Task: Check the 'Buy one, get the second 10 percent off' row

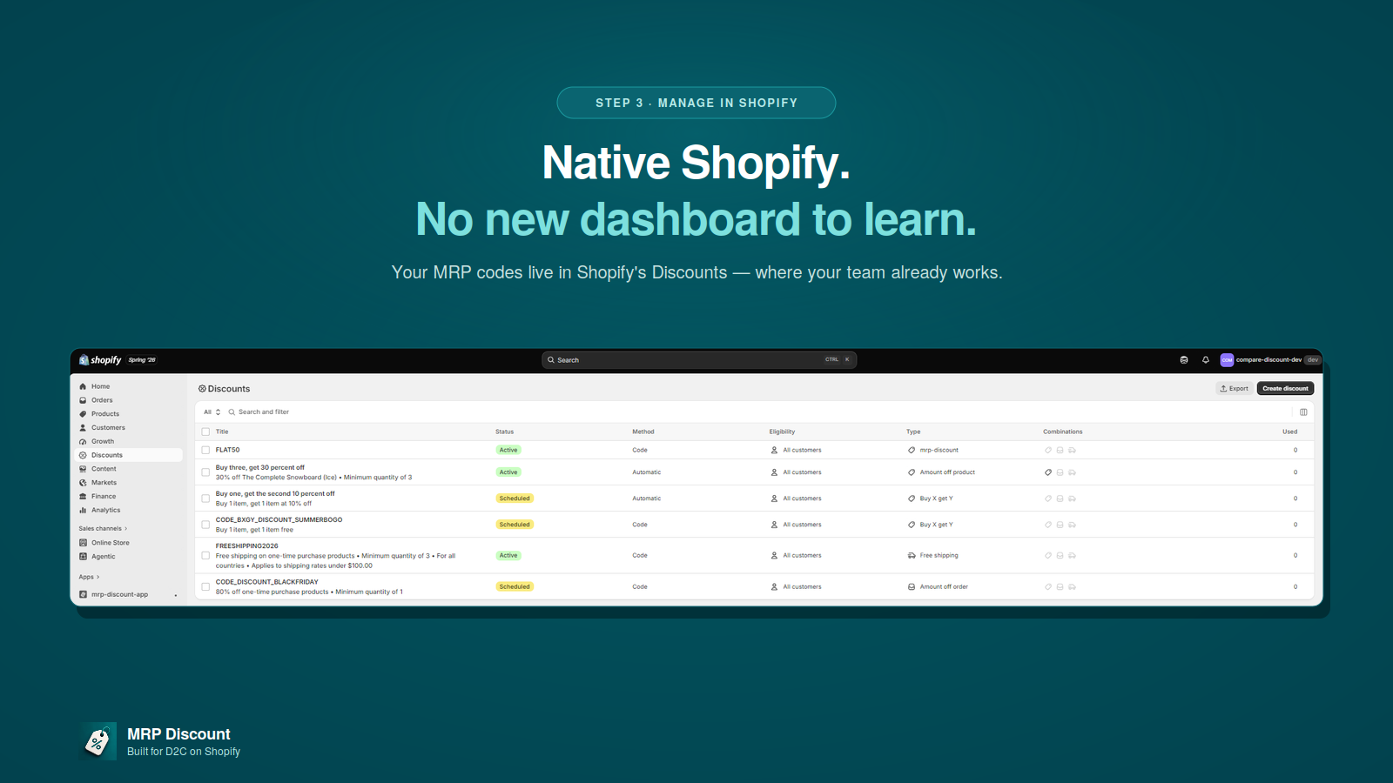Action: 205,499
